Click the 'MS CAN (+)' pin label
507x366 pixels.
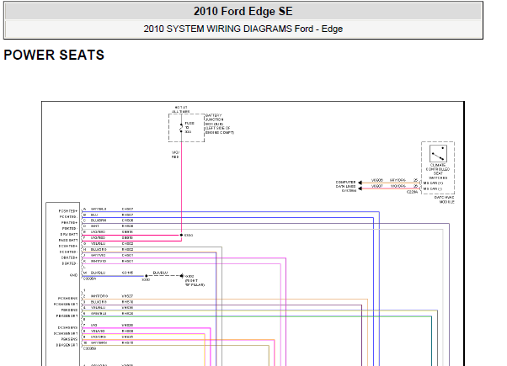433,183
